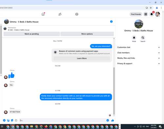Expand the Chat members section
164x129 pixels.
tap(138, 53)
